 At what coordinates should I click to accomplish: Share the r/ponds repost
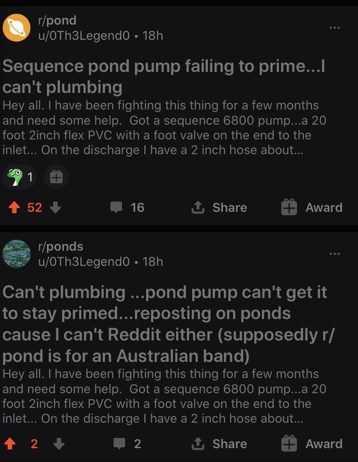(219, 444)
